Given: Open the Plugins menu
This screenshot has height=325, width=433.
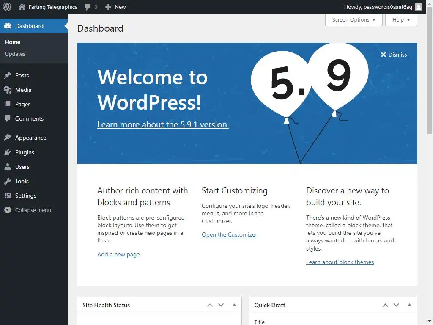Looking at the screenshot, I should click(25, 152).
